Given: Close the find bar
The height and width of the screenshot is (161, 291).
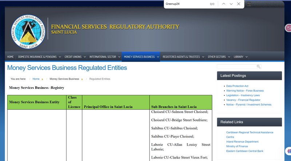Looking at the screenshot, I should pyautogui.click(x=239, y=4).
